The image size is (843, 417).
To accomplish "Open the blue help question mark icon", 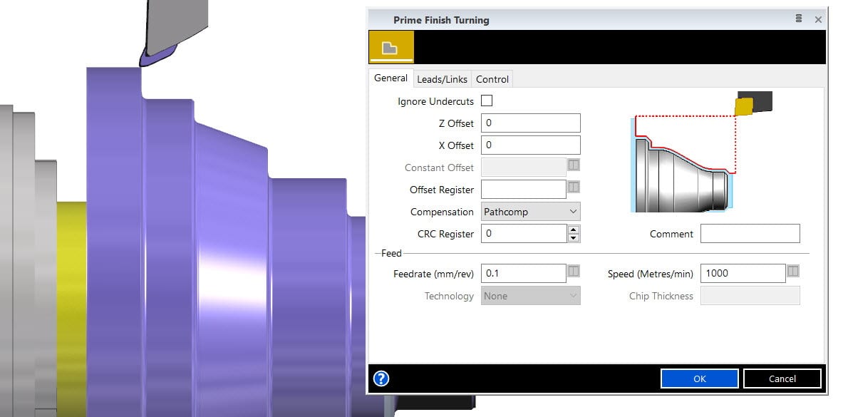I will 381,379.
